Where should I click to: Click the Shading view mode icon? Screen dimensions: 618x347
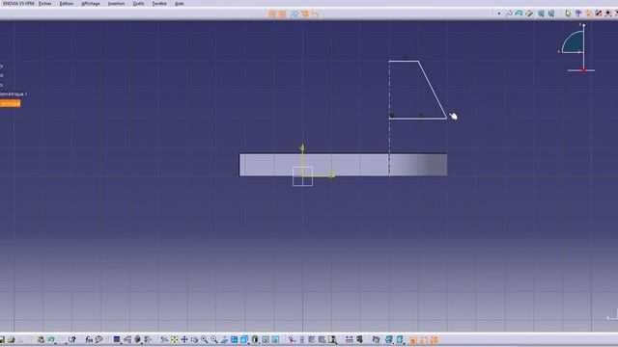(x=255, y=339)
